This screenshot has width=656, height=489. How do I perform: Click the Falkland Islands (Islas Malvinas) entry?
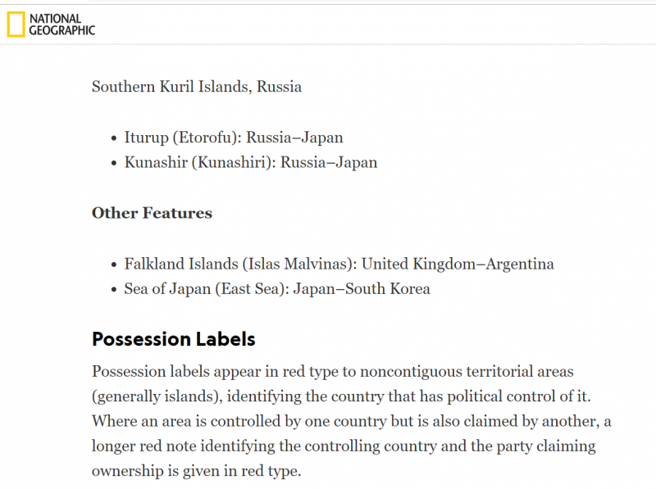339,264
